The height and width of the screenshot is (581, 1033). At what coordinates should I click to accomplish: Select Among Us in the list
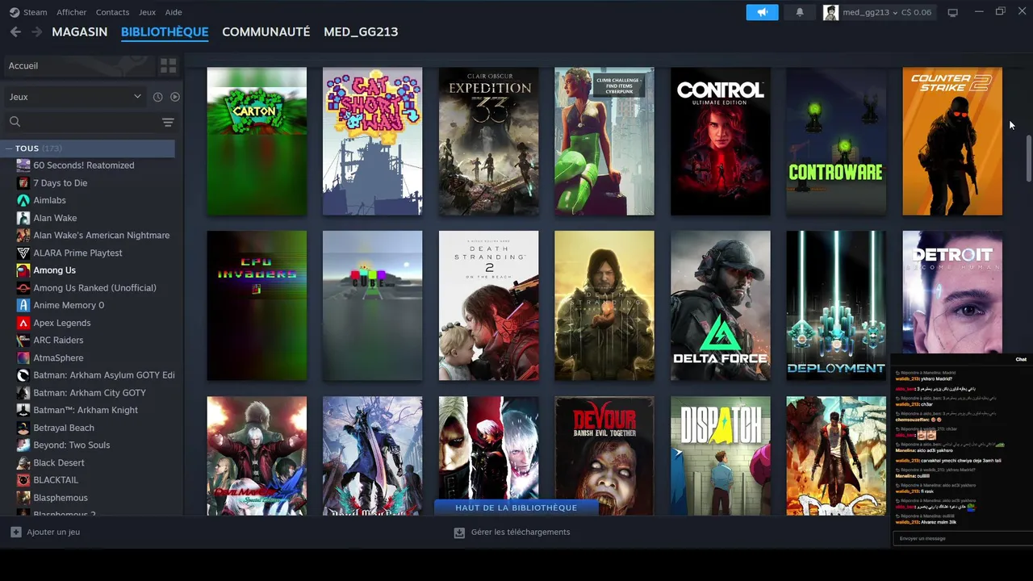54,270
